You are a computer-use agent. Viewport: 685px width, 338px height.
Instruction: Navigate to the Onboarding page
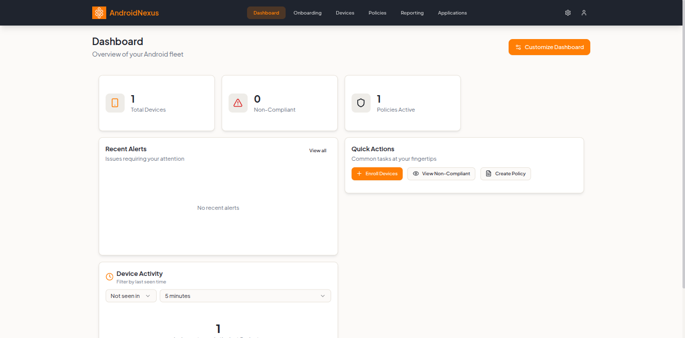pos(307,13)
